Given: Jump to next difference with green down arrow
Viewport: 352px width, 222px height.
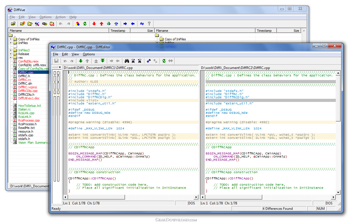Looking at the screenshot, I should [81, 61].
